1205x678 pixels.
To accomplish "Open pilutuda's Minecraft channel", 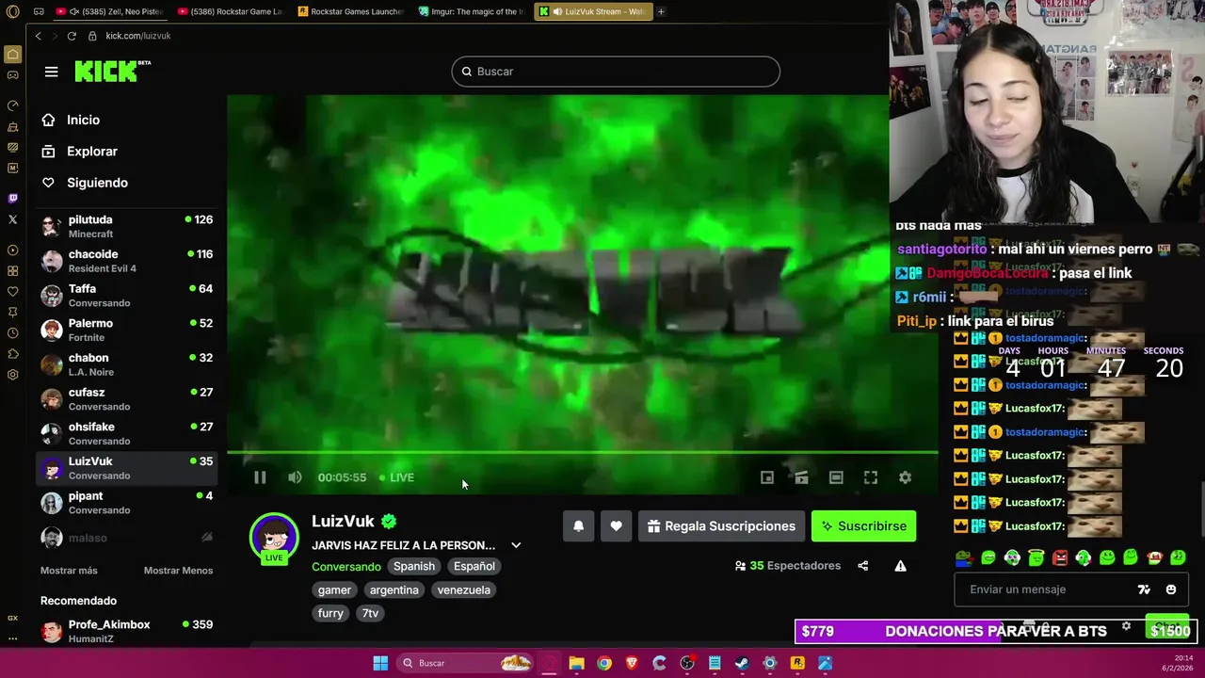I will (x=127, y=226).
